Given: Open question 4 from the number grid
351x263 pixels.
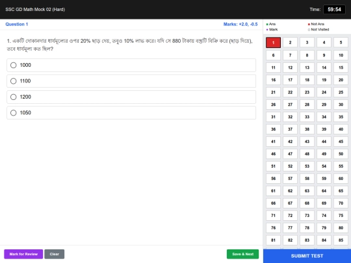Looking at the screenshot, I should click(x=324, y=42).
